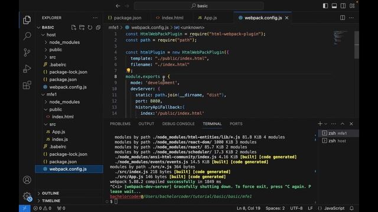Click the New File icon in BASIC header
The height and width of the screenshot is (212, 378).
click(73, 28)
